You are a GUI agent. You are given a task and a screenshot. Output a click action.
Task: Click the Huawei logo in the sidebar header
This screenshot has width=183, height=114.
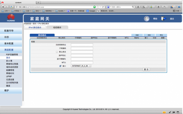(11, 18)
